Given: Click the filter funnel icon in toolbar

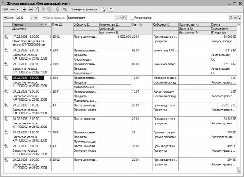Looking at the screenshot, I should pos(38,9).
